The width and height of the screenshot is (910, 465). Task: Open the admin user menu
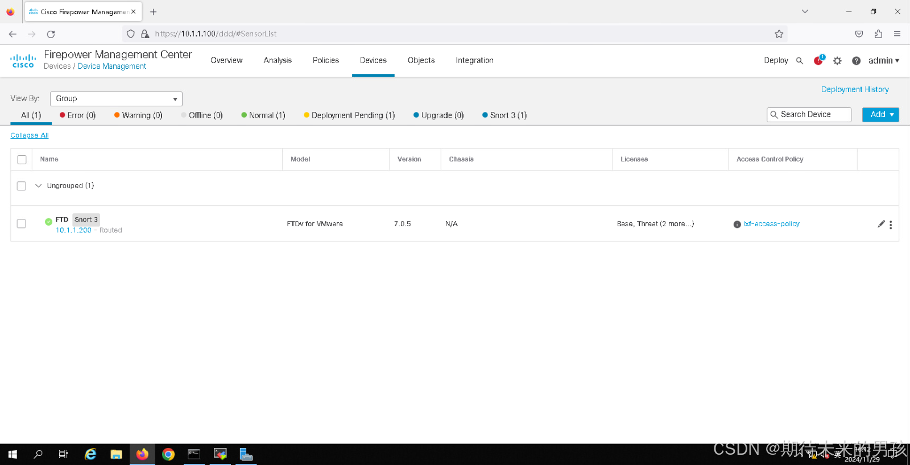pos(883,61)
